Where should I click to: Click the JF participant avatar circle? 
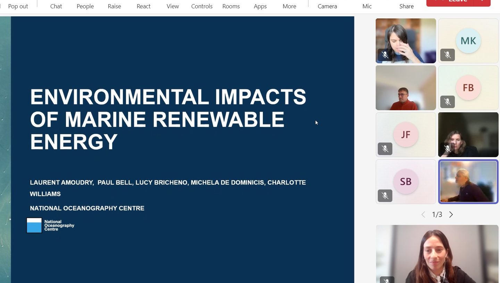(406, 135)
